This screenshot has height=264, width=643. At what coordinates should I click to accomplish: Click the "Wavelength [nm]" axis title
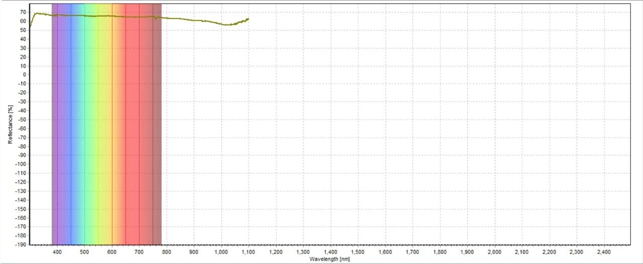[330, 259]
